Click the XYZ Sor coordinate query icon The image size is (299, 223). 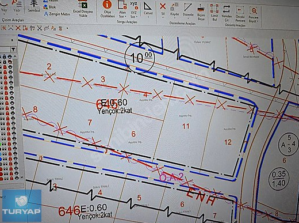133,5
